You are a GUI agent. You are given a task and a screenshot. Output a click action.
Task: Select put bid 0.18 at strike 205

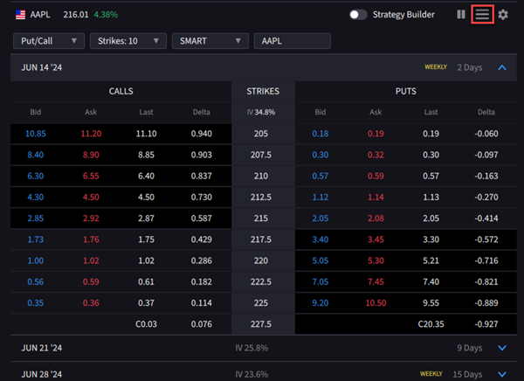pyautogui.click(x=321, y=134)
